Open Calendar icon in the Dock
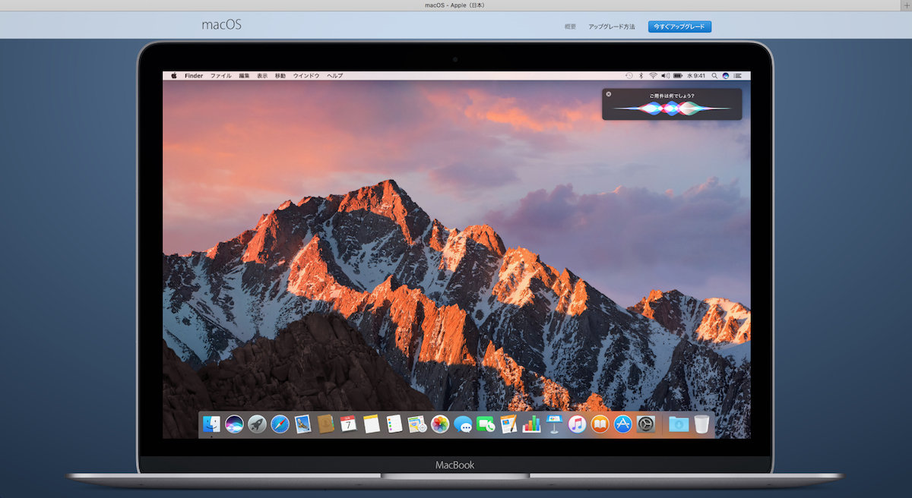The height and width of the screenshot is (498, 912). pos(348,424)
